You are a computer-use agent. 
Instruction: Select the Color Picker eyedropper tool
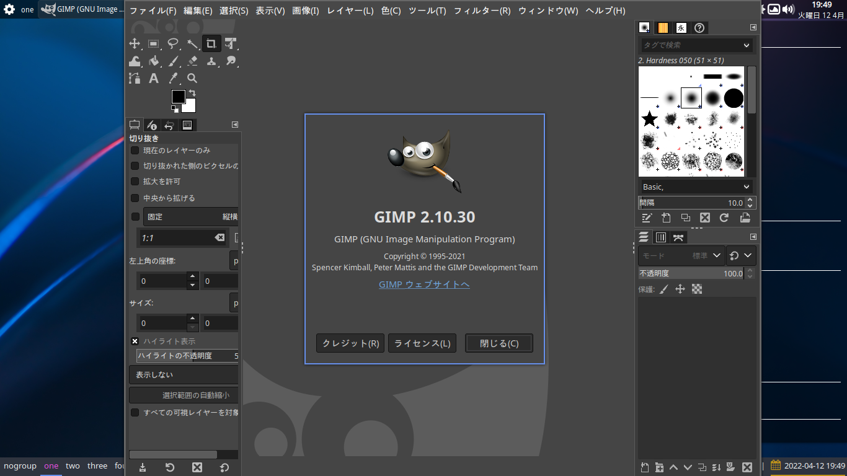click(x=173, y=78)
